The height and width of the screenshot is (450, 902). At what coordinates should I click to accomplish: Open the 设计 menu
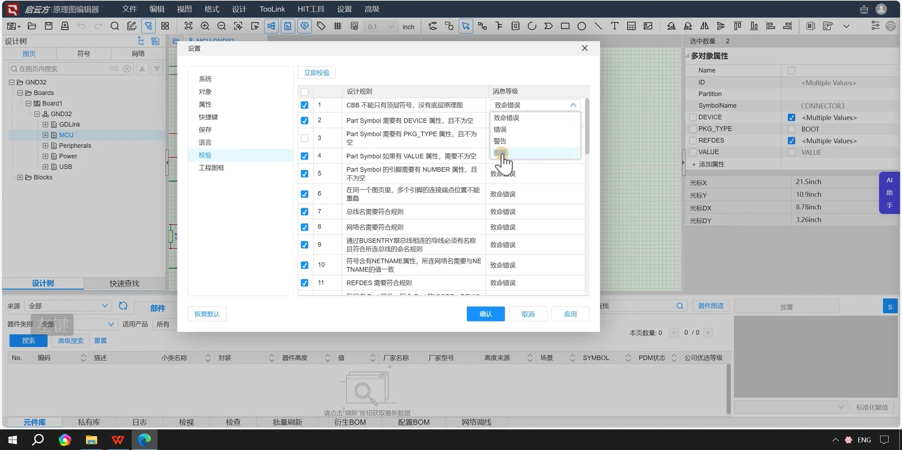tap(238, 9)
